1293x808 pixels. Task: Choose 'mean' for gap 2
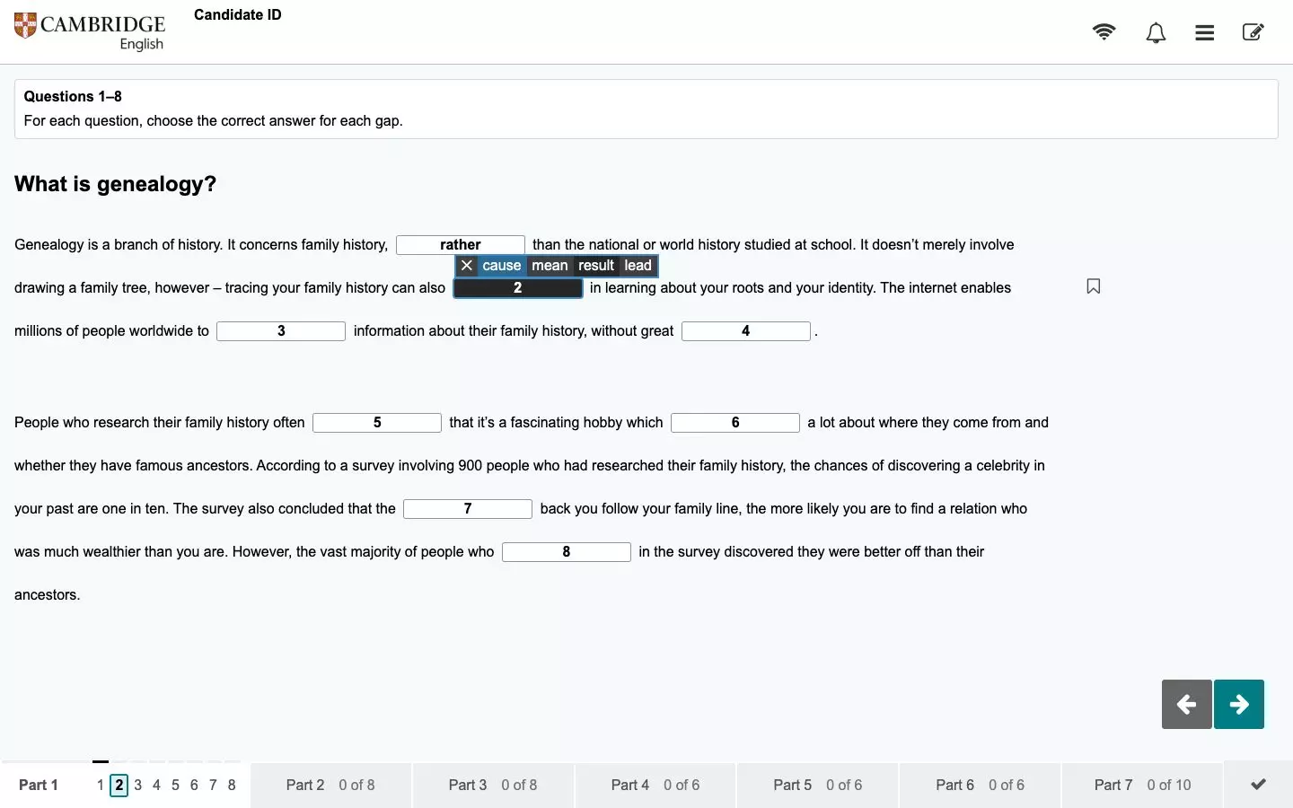pos(550,266)
